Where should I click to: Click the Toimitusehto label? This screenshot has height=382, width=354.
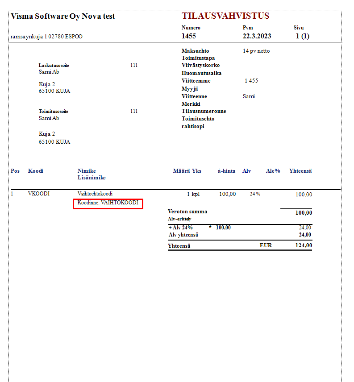(x=198, y=119)
